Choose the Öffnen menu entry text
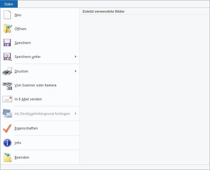 [20, 29]
